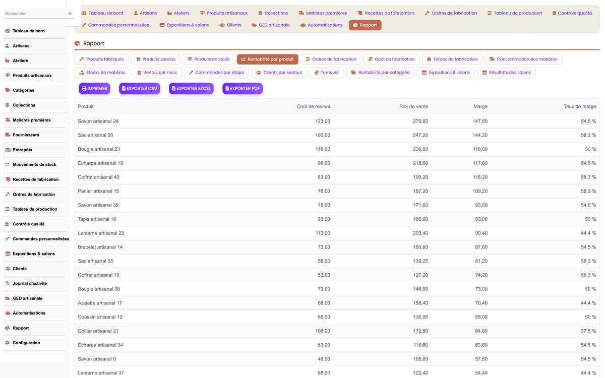
Task: Click the Expositions & salons sidebar icon
Action: tap(8, 254)
